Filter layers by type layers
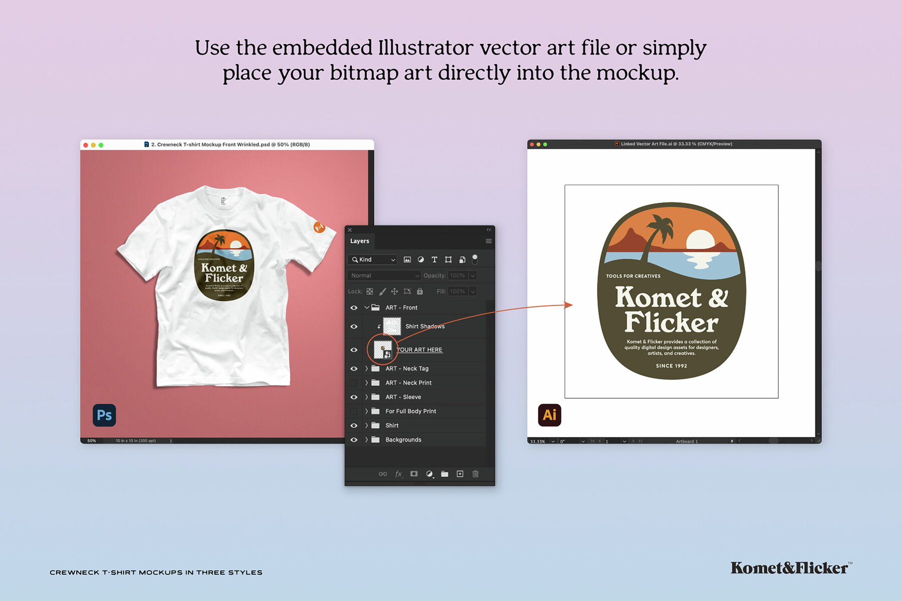The width and height of the screenshot is (902, 601). (x=434, y=259)
